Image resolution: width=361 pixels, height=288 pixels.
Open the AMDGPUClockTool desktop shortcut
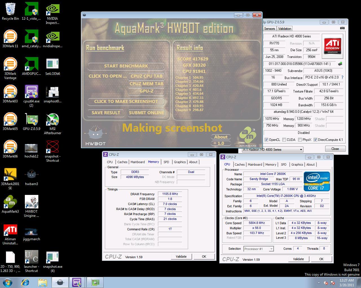tap(31, 66)
